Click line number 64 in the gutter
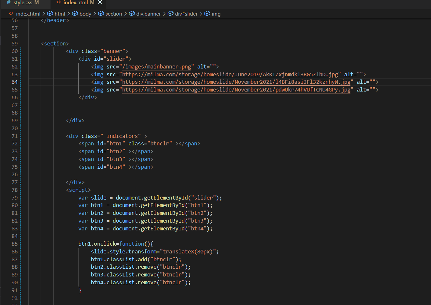 [15, 82]
